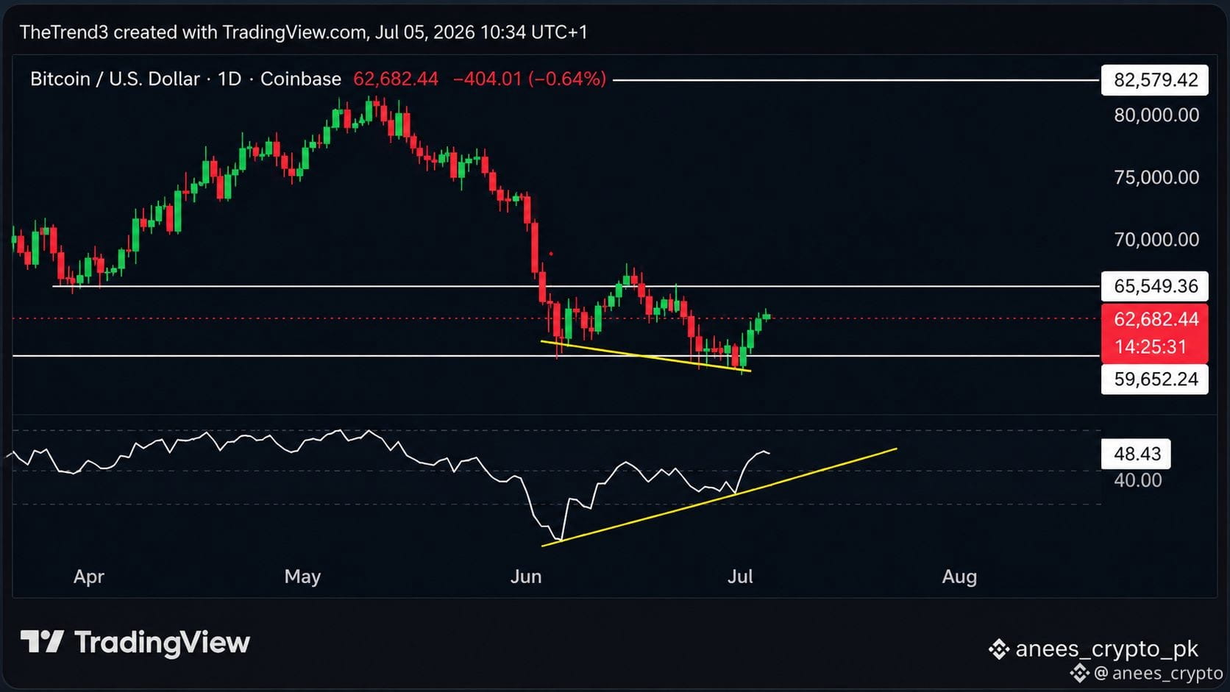Click the 14:25:31 countdown timer
1230x692 pixels.
coord(1151,347)
